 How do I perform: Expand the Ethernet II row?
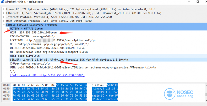point(4,13)
